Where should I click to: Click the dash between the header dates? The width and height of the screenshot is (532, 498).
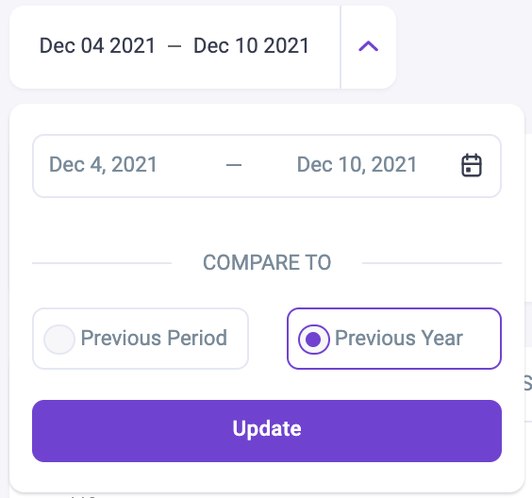coord(175,46)
